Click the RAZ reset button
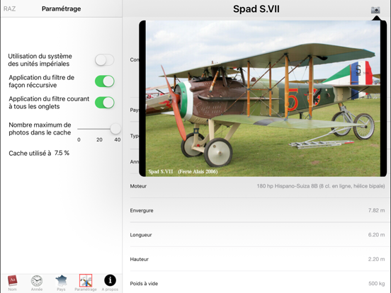The image size is (391, 293). 9,8
